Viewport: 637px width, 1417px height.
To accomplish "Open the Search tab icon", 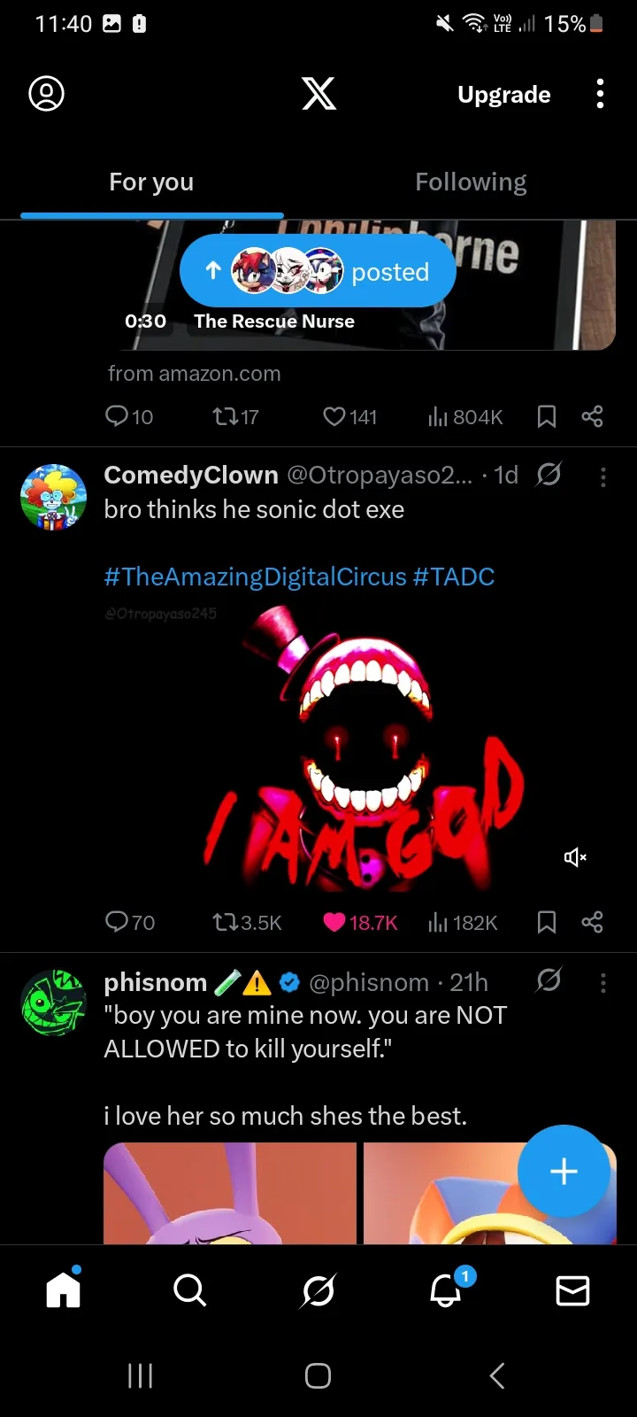I will click(189, 1290).
